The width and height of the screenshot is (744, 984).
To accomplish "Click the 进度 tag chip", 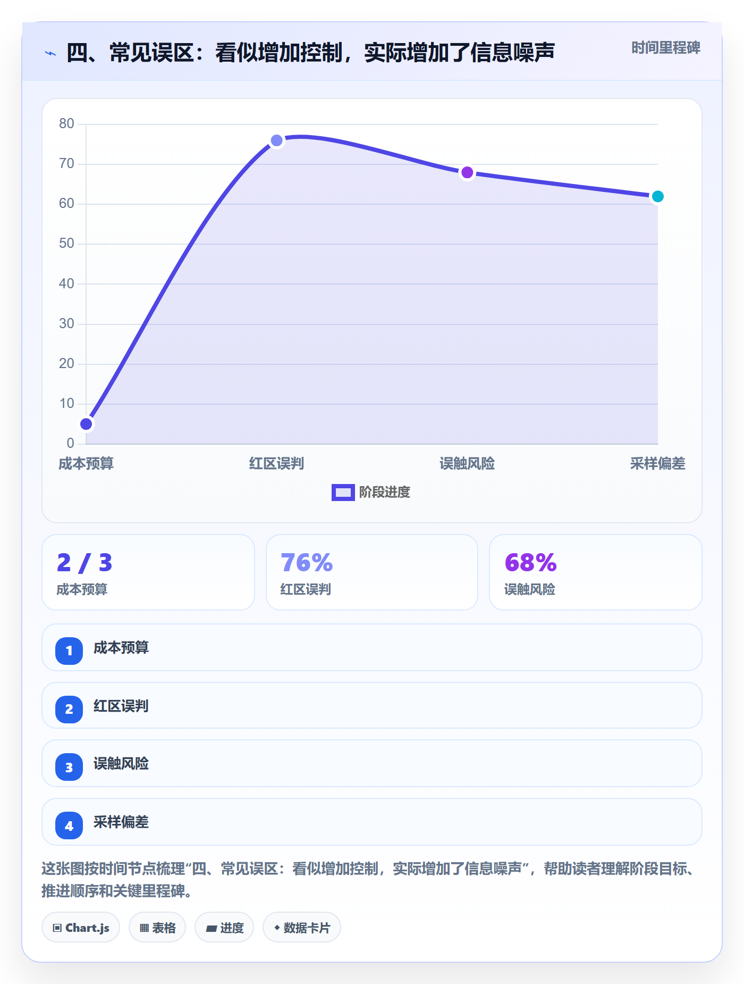I will point(224,928).
